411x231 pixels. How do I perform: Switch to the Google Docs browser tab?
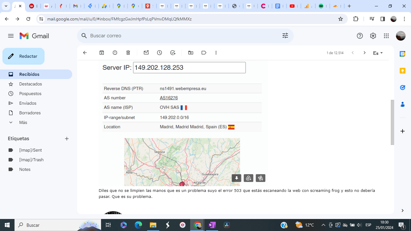point(278,6)
